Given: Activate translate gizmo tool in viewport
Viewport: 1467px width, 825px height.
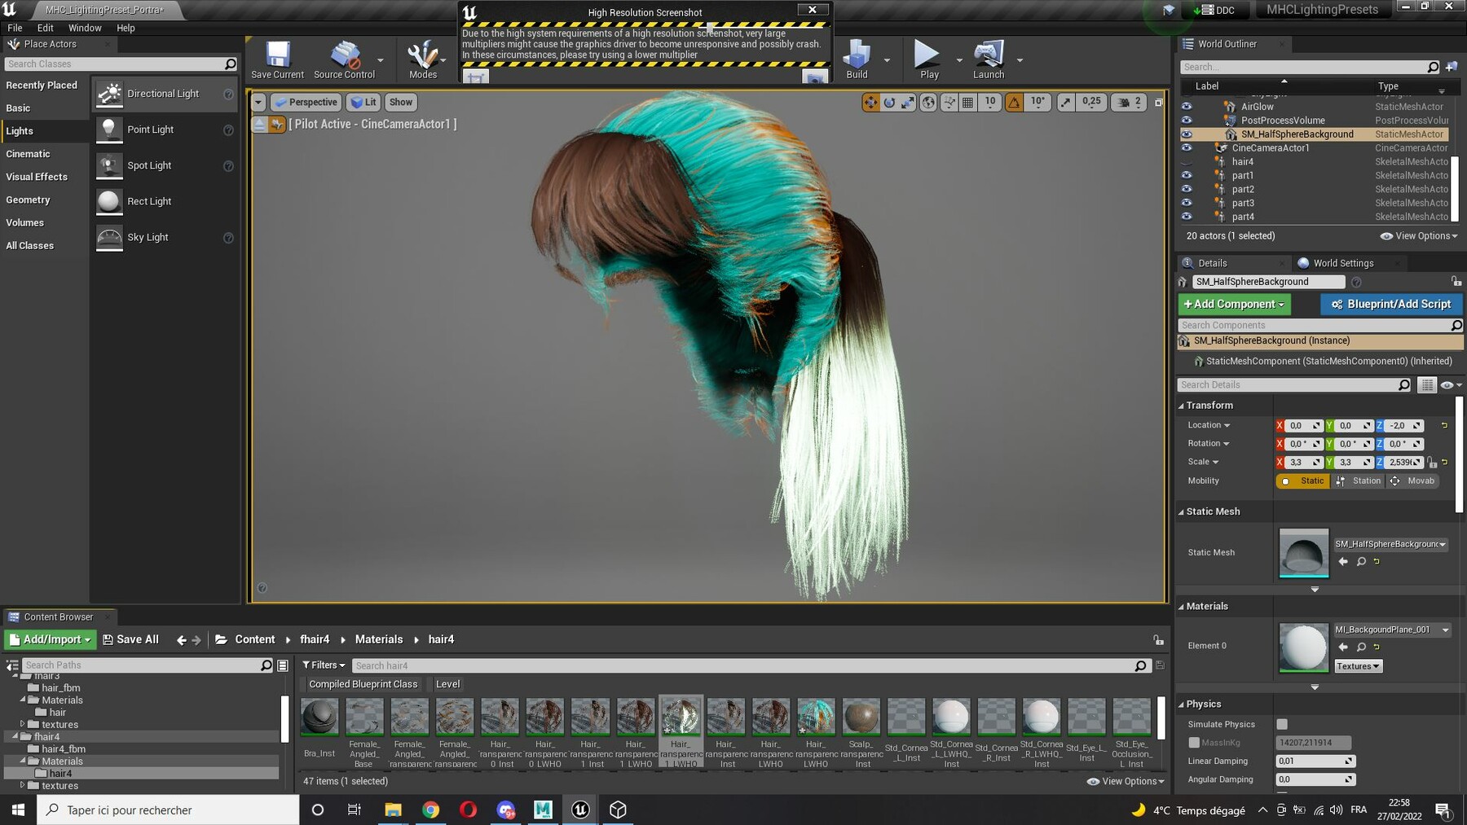Looking at the screenshot, I should click(x=870, y=102).
